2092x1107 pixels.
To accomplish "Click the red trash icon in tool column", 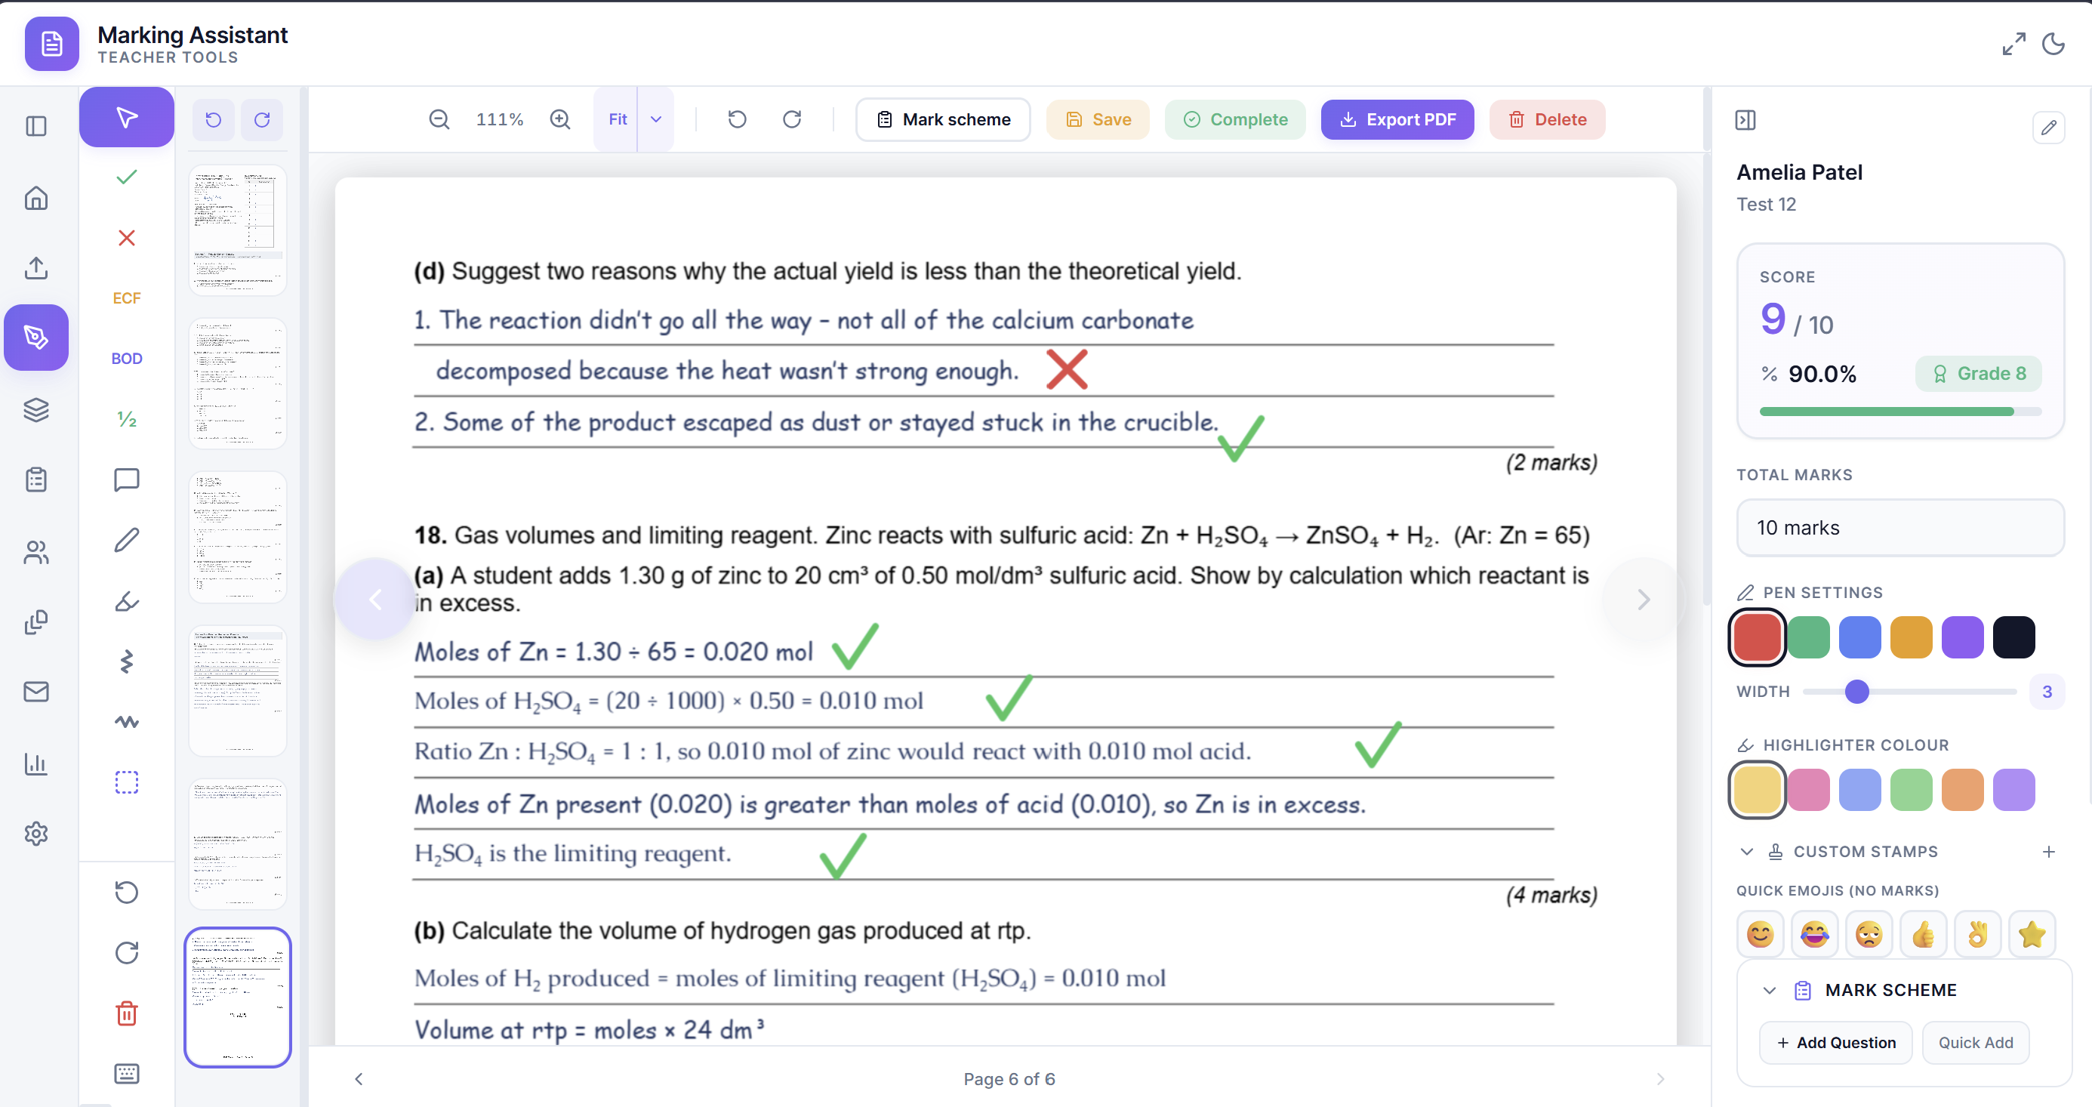I will [126, 1013].
